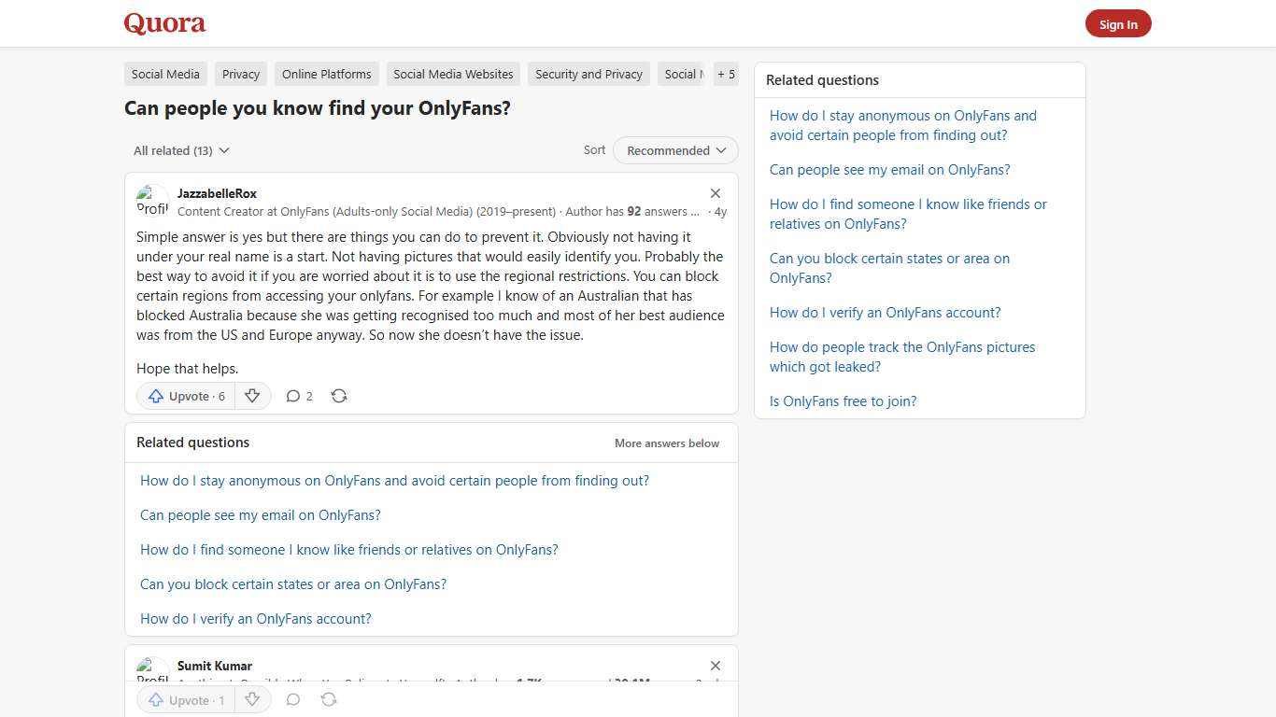The image size is (1276, 717).
Task: Click the repost icon on JazzabelleRox's answer
Action: coord(339,396)
